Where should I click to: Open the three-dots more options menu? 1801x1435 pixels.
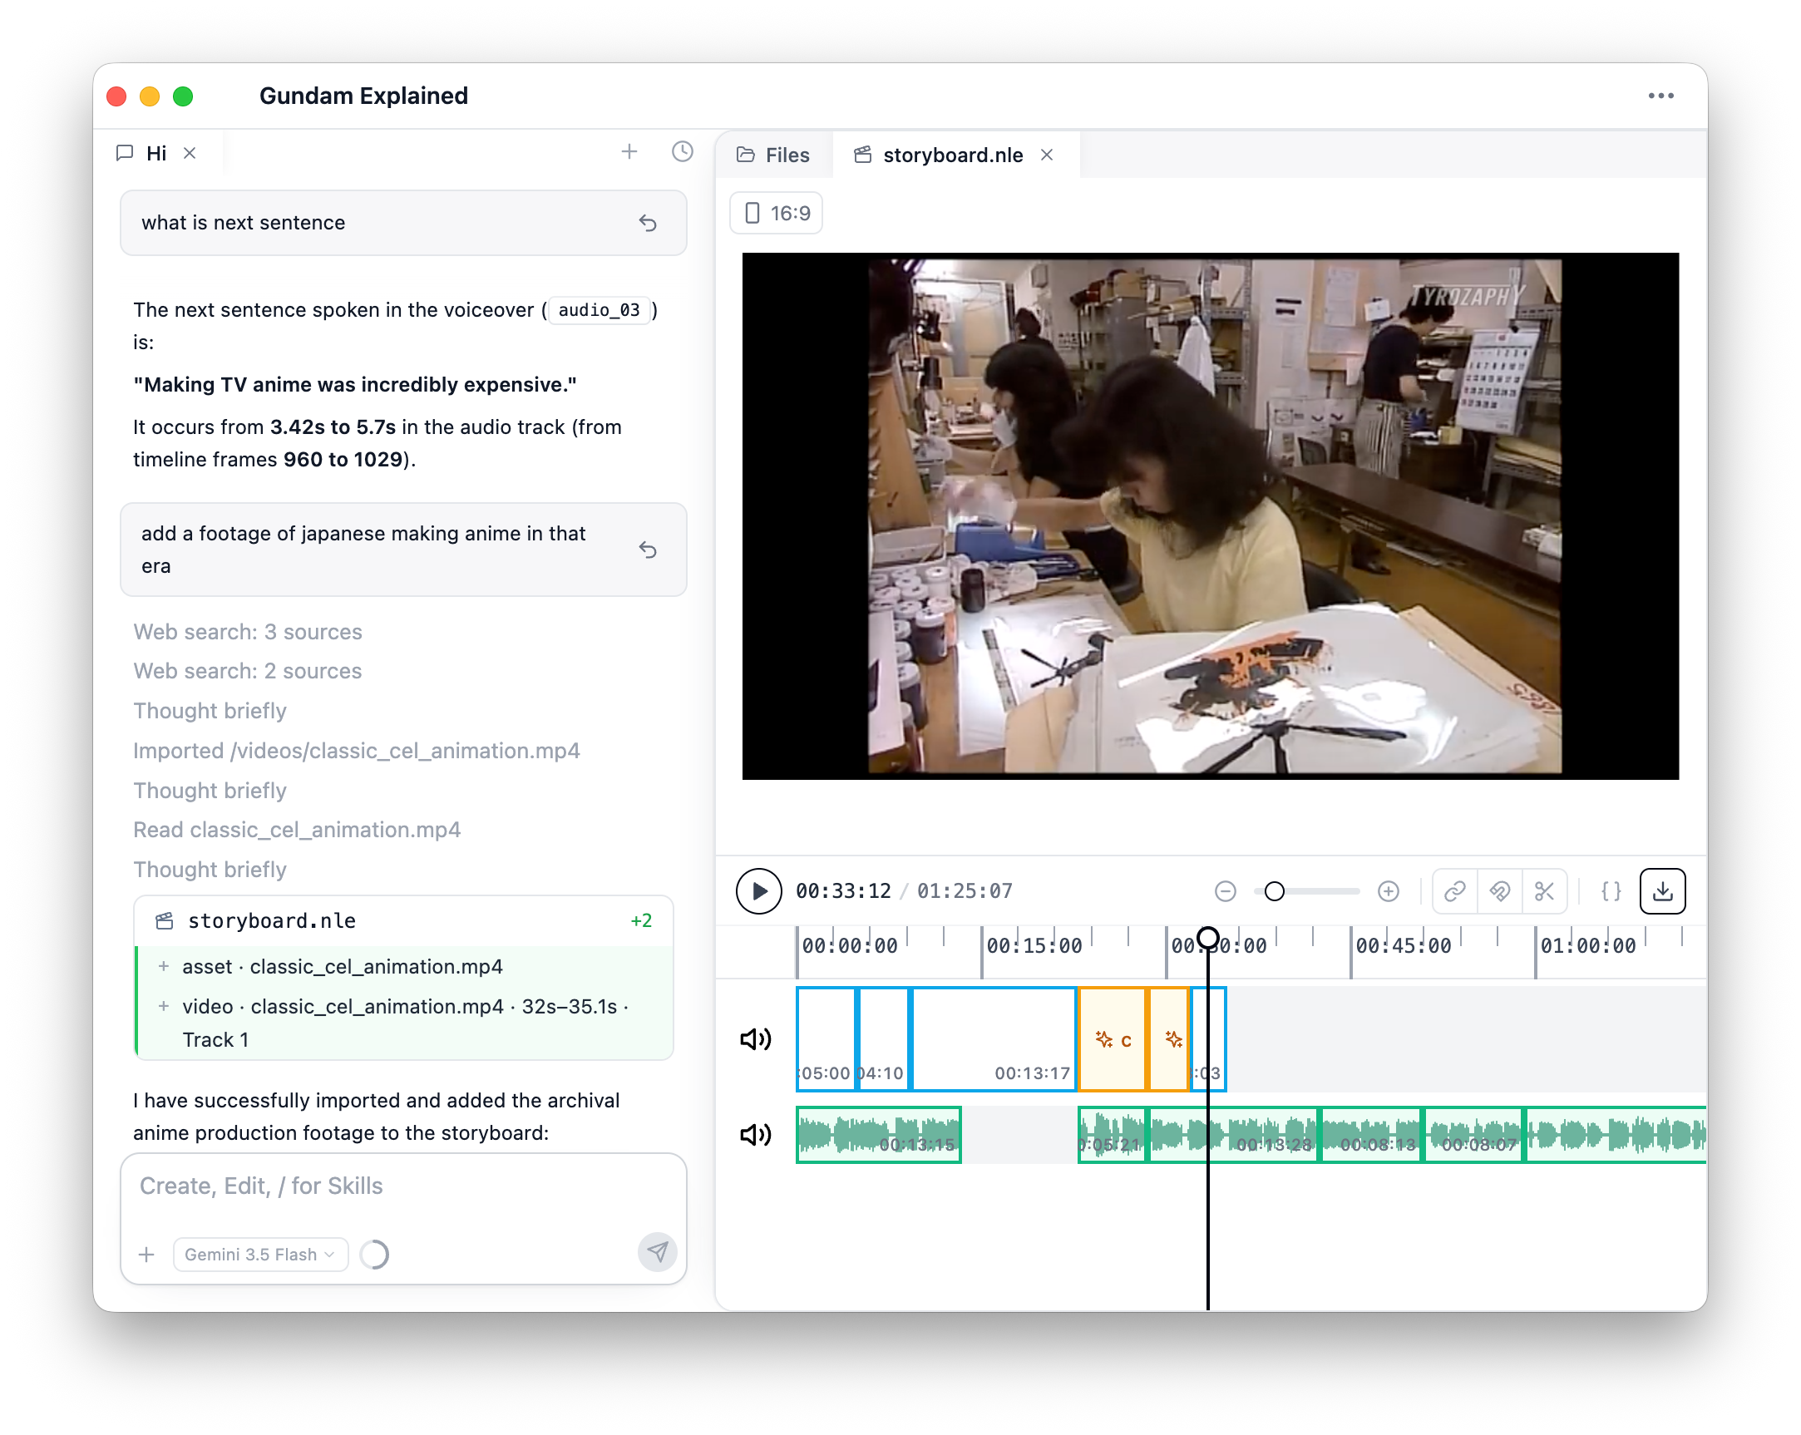pyautogui.click(x=1660, y=96)
